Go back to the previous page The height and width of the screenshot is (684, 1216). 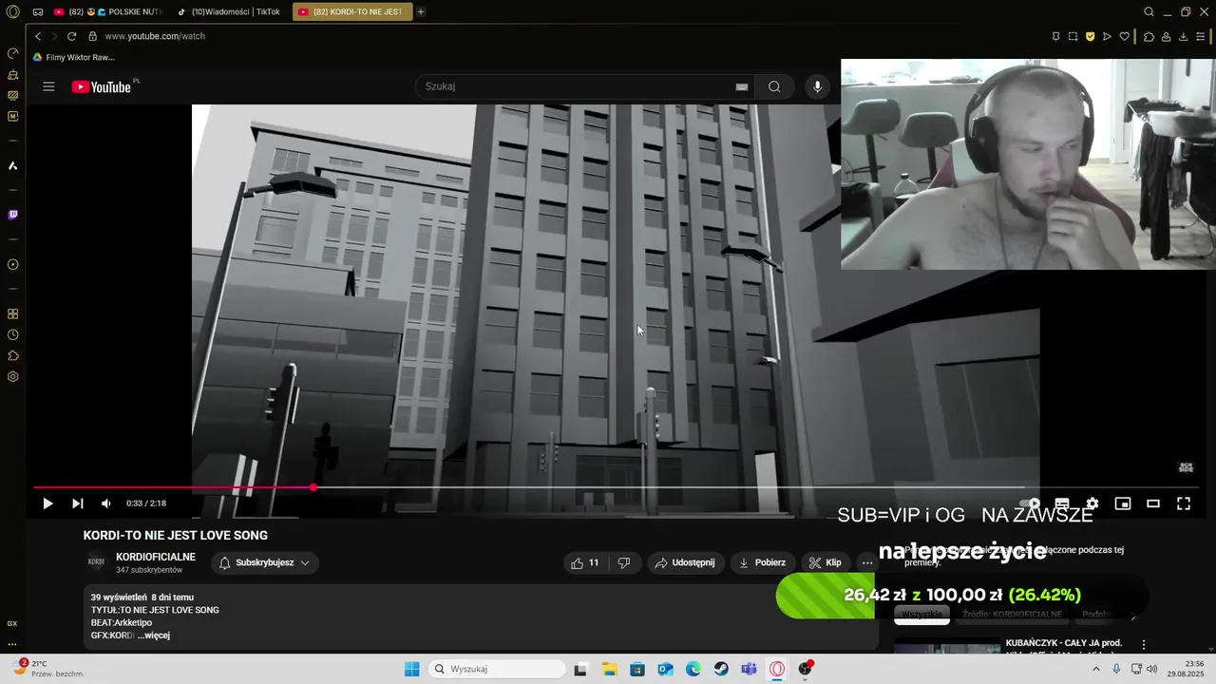(38, 36)
